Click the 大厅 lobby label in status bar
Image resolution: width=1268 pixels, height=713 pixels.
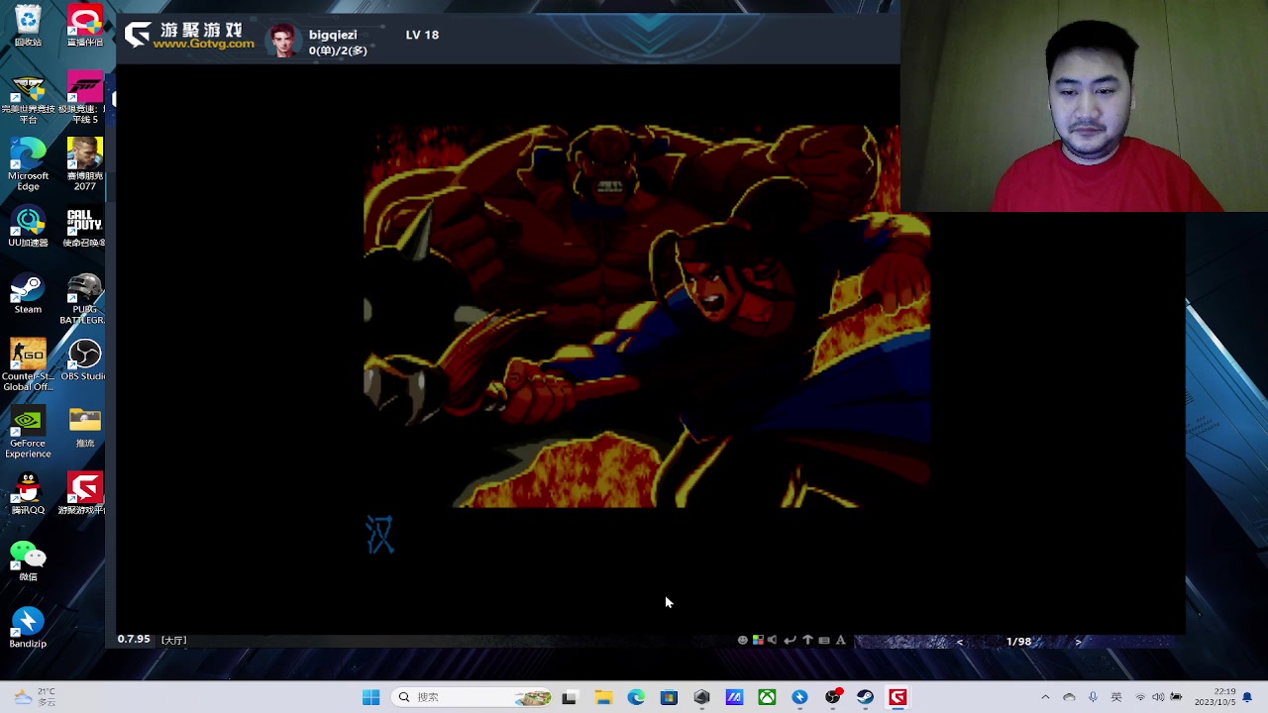pos(174,640)
